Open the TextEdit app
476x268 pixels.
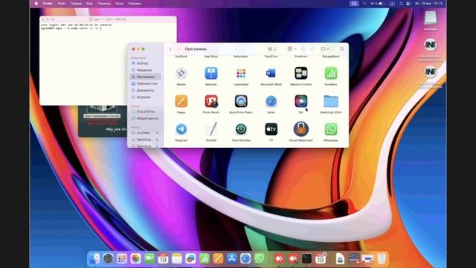(x=211, y=130)
